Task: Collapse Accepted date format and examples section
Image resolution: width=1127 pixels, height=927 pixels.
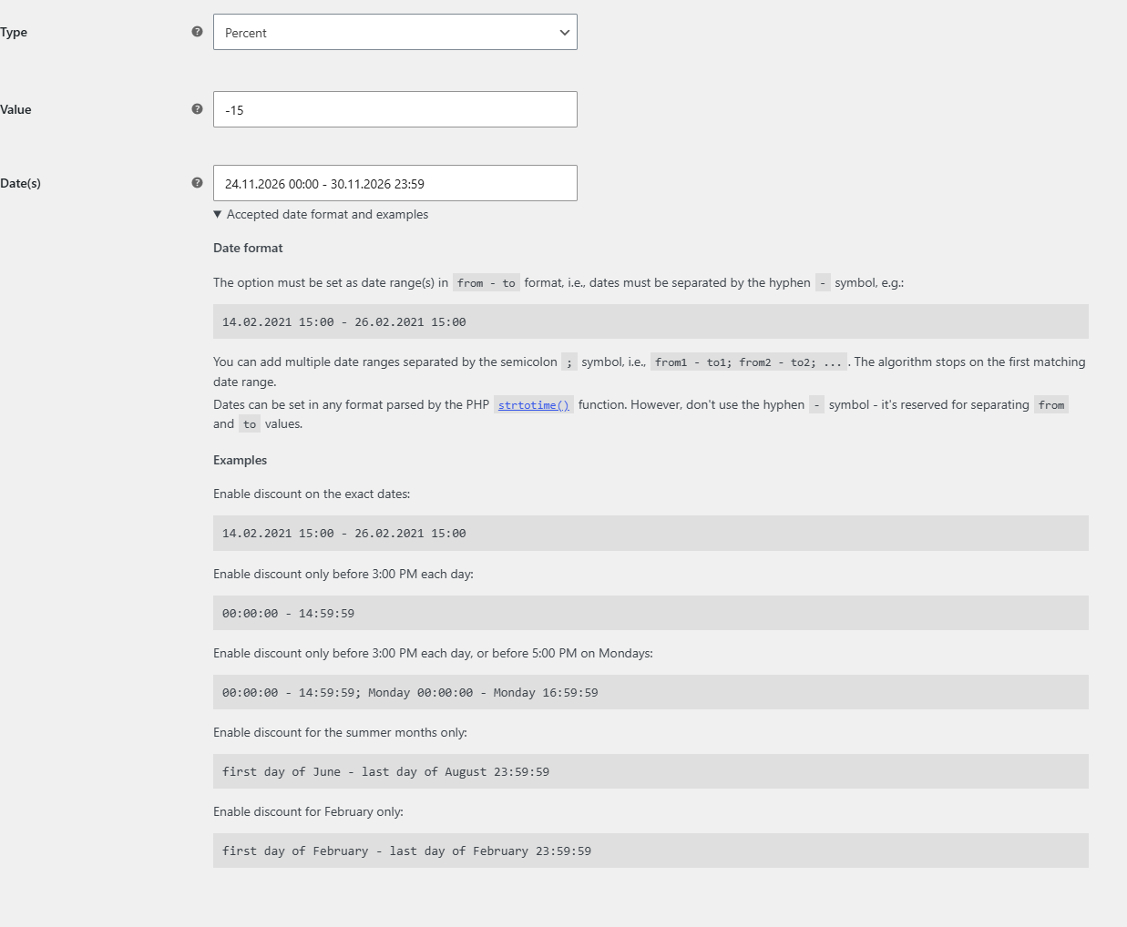Action: point(321,215)
